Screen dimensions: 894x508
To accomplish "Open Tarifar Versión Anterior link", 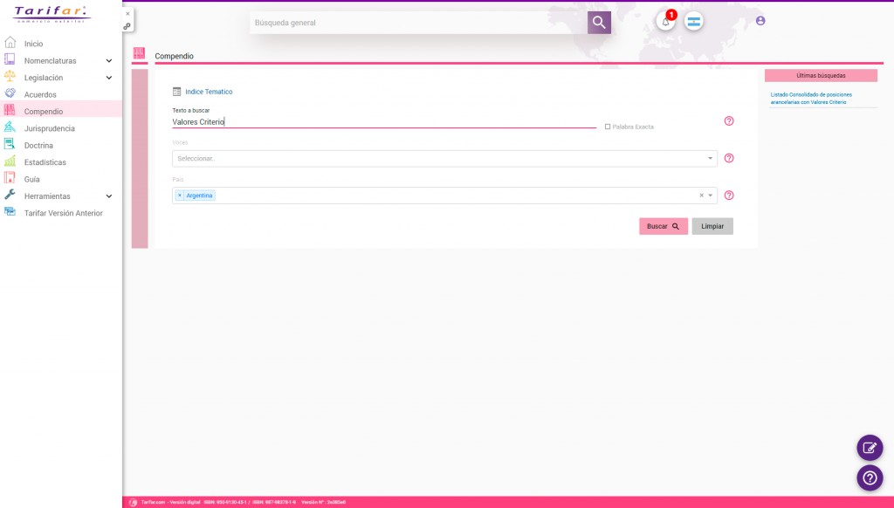I will point(63,213).
